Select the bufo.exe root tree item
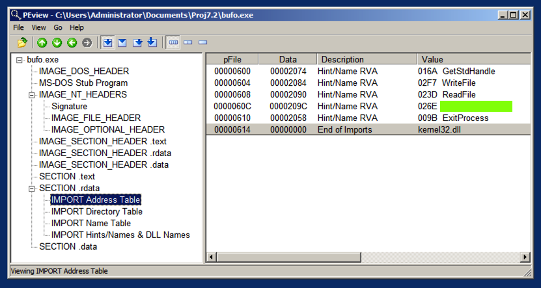Viewport: 541px width, 288px height. pyautogui.click(x=43, y=60)
